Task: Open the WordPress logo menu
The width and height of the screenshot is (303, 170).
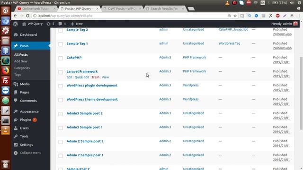Action: point(16,24)
